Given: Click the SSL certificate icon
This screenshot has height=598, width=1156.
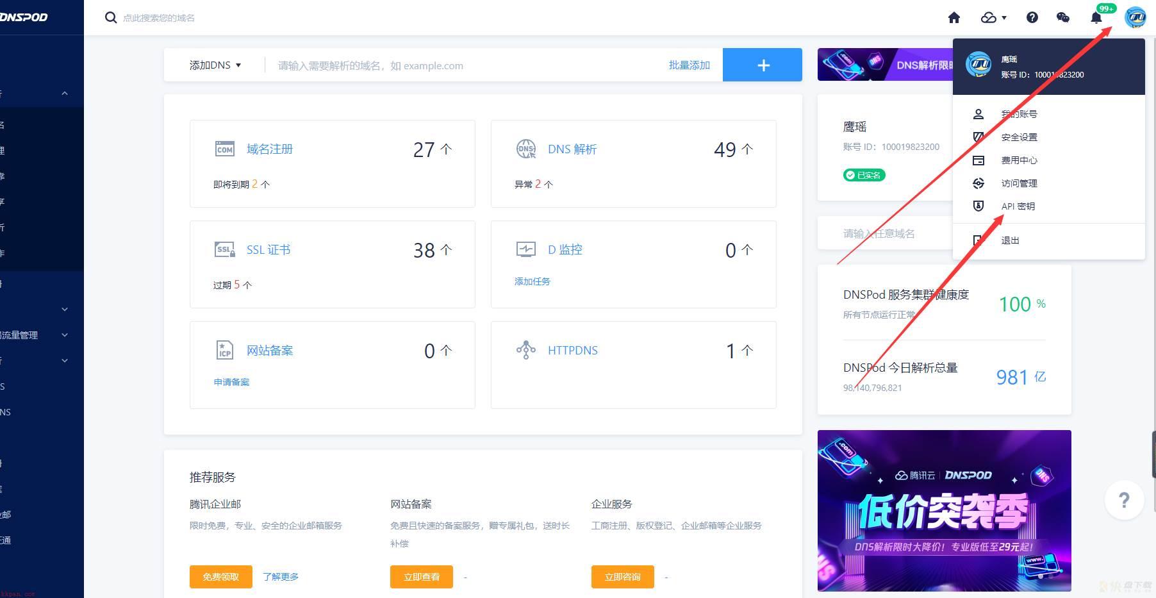Looking at the screenshot, I should (x=225, y=249).
